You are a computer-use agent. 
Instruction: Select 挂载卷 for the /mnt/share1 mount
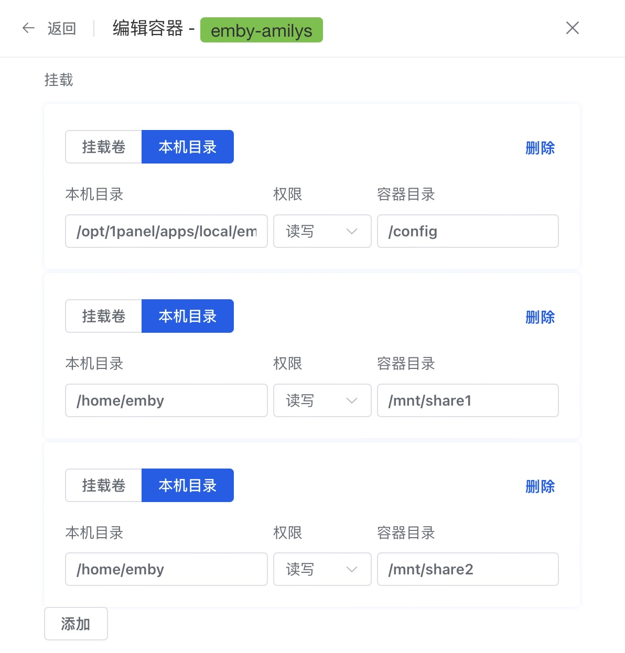104,317
